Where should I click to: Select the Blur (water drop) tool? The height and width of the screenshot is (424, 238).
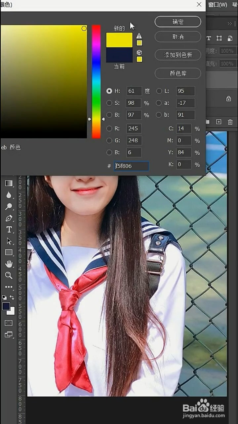coord(9,195)
